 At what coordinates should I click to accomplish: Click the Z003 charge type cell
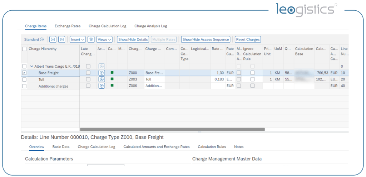coord(135,79)
